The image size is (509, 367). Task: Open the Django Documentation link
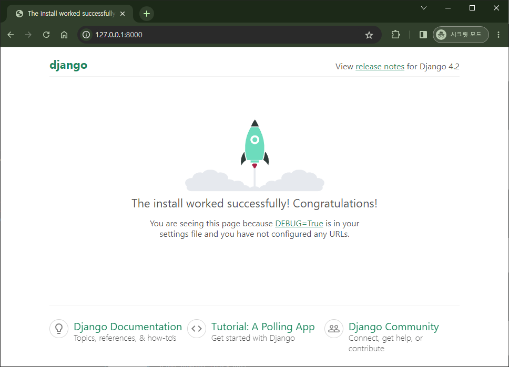[128, 327]
